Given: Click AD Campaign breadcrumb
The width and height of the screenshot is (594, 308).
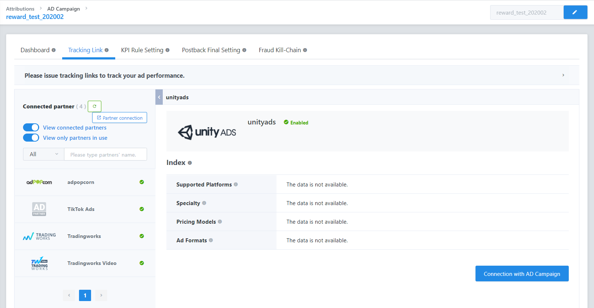Looking at the screenshot, I should (x=64, y=9).
